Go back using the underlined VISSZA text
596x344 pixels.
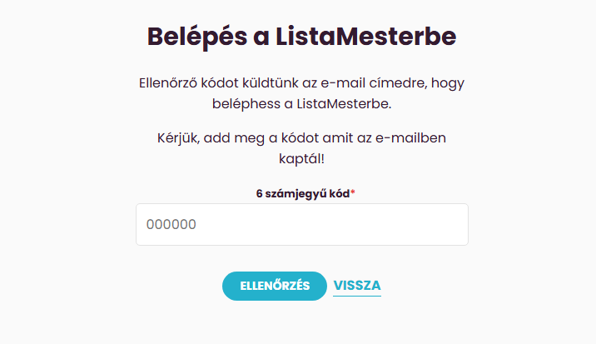[357, 286]
